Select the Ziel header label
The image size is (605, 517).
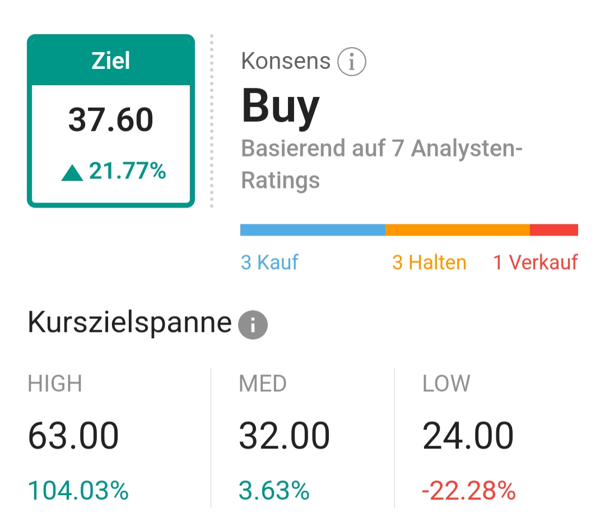point(111,61)
